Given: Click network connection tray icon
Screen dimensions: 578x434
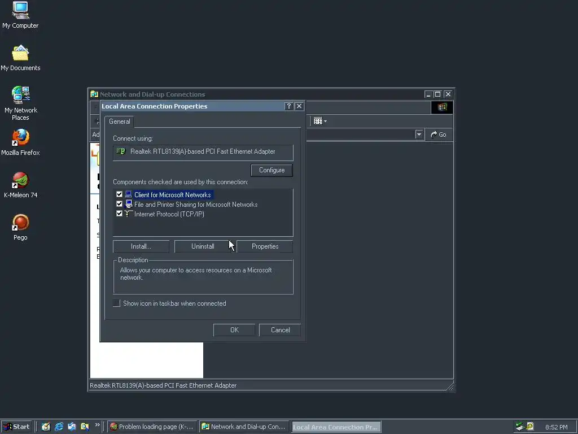Looking at the screenshot, I should pos(520,427).
